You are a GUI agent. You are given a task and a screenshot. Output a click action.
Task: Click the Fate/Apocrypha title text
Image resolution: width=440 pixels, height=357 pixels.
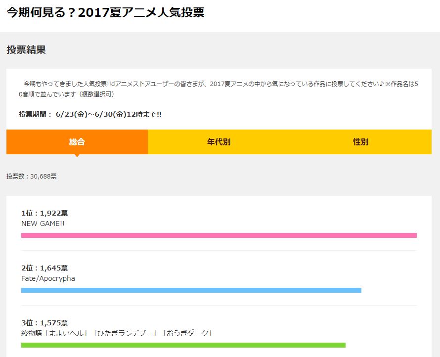pos(48,278)
